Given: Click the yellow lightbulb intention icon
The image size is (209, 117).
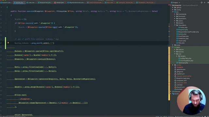Looking at the screenshot, I should 8,43.
